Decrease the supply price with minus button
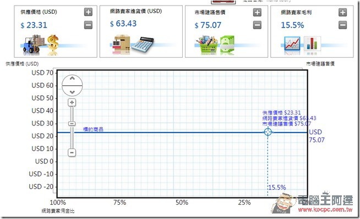 (88, 25)
